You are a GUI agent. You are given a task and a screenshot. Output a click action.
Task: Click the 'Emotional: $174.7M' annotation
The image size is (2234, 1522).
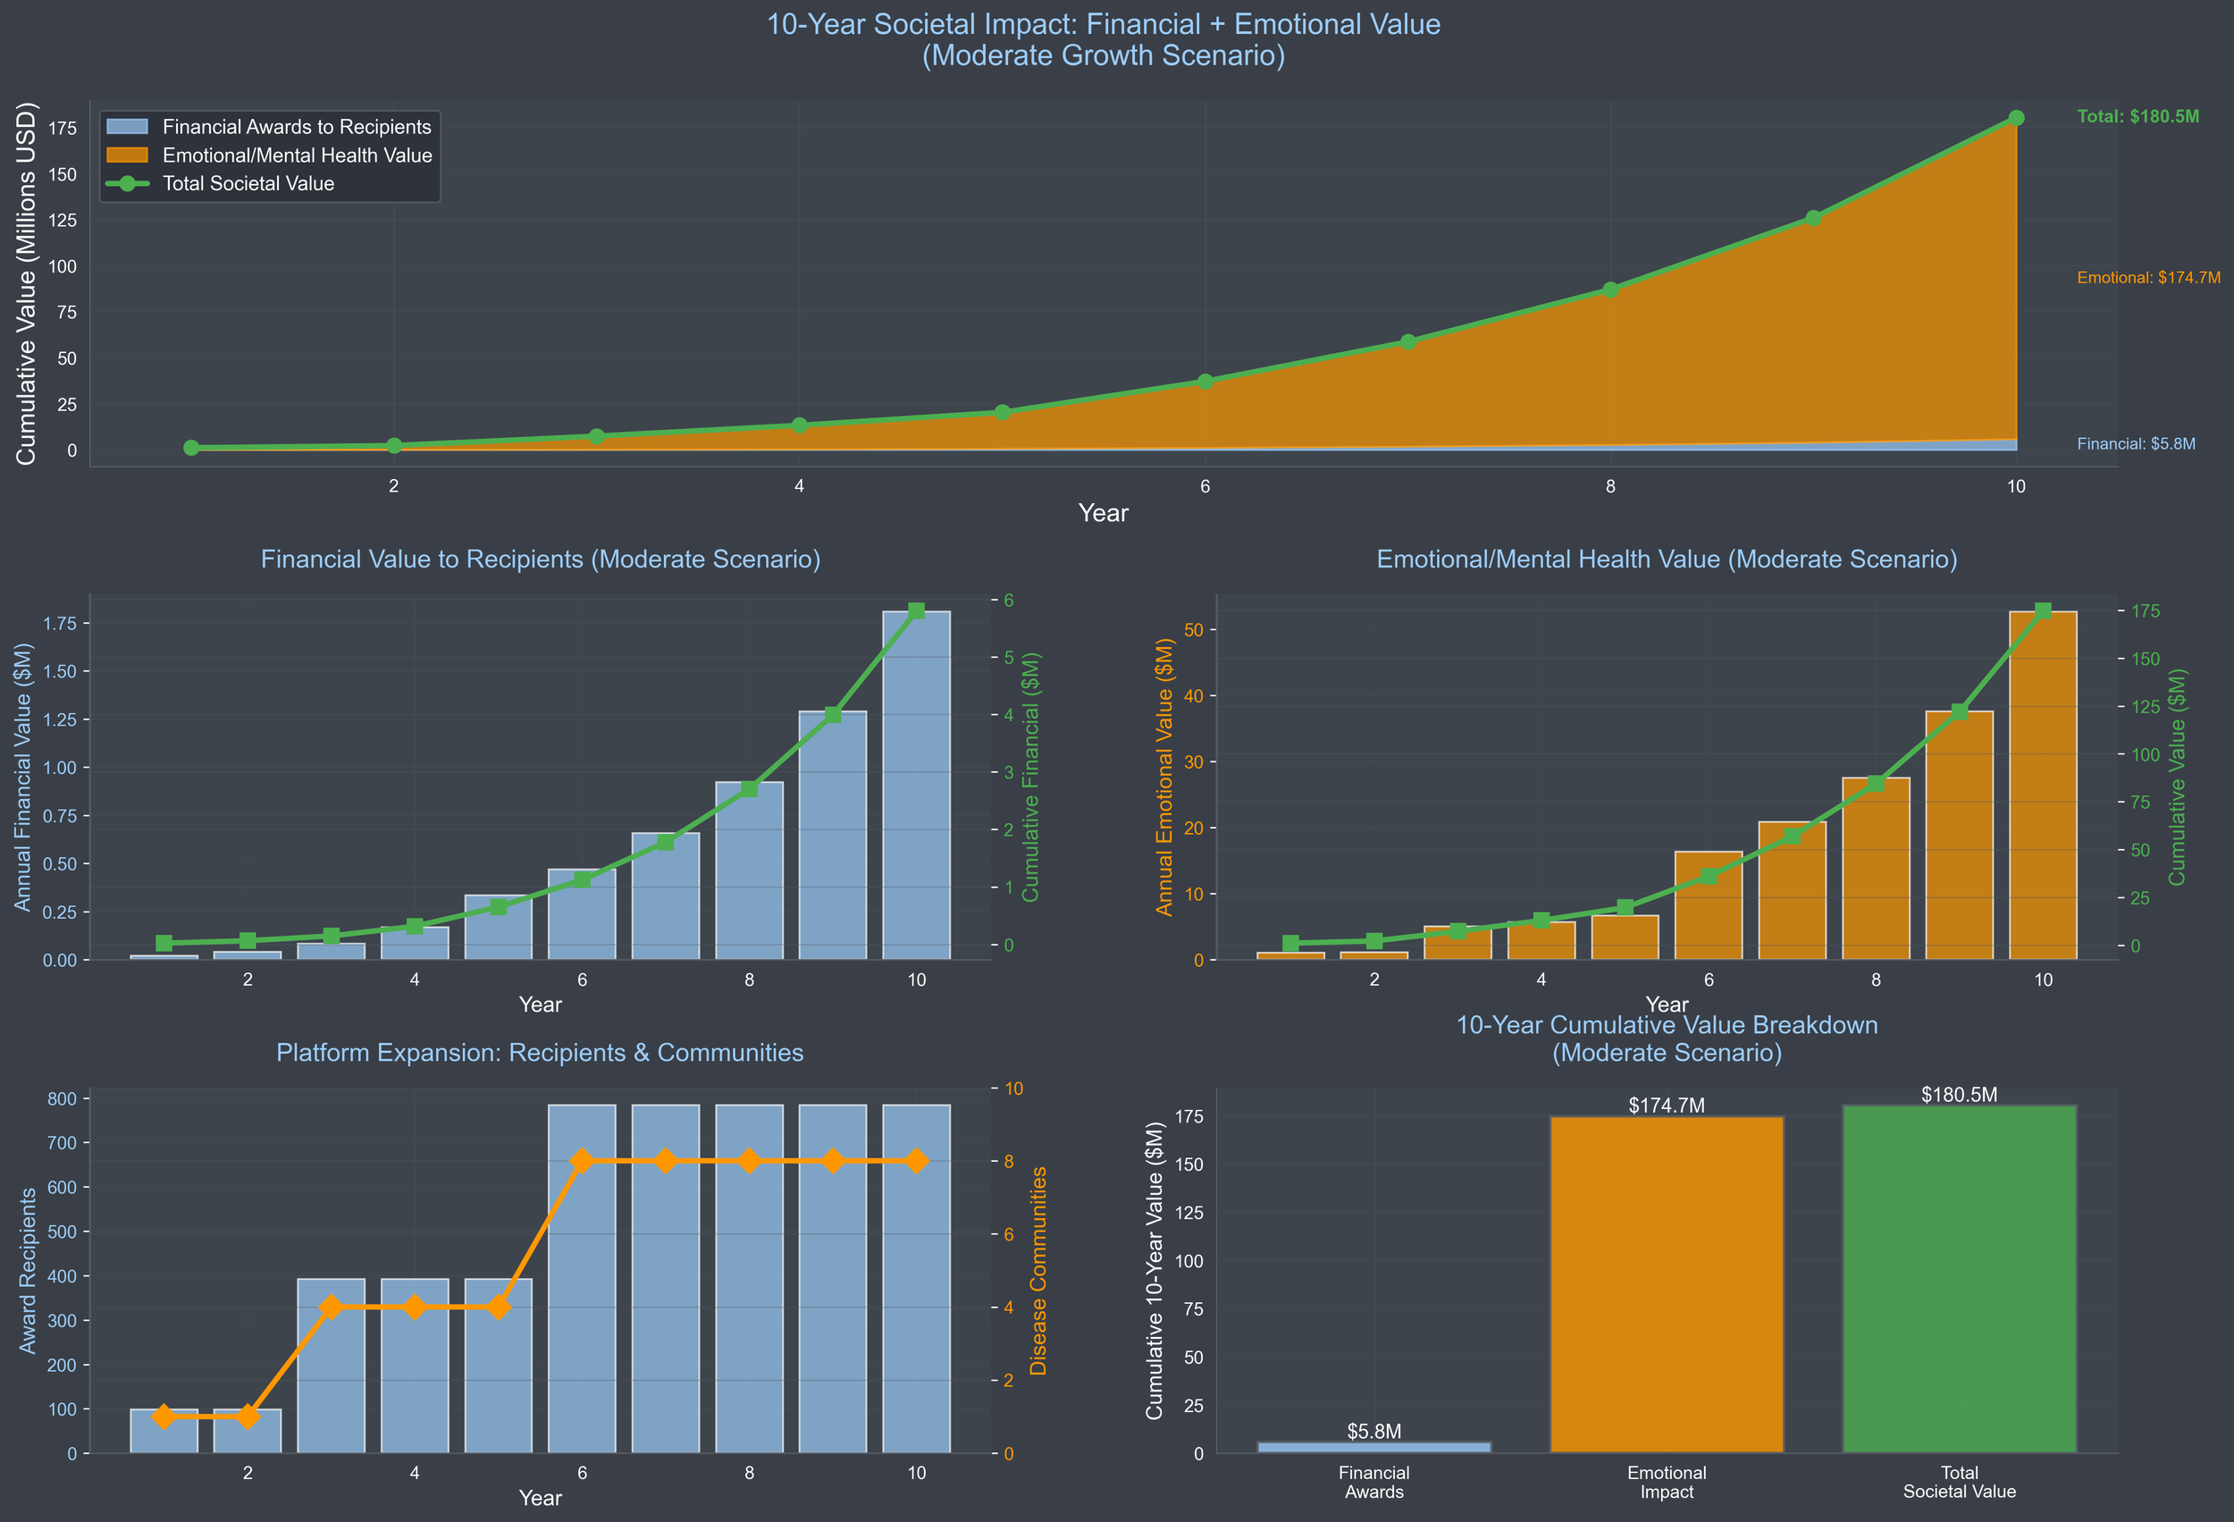tap(2147, 278)
